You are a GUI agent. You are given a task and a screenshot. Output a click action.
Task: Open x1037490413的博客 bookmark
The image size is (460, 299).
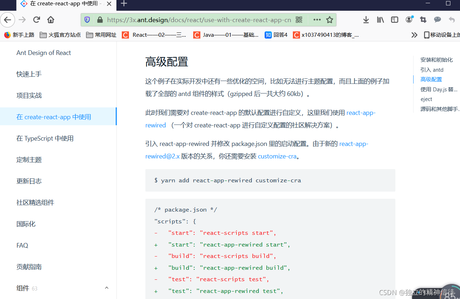click(x=326, y=35)
